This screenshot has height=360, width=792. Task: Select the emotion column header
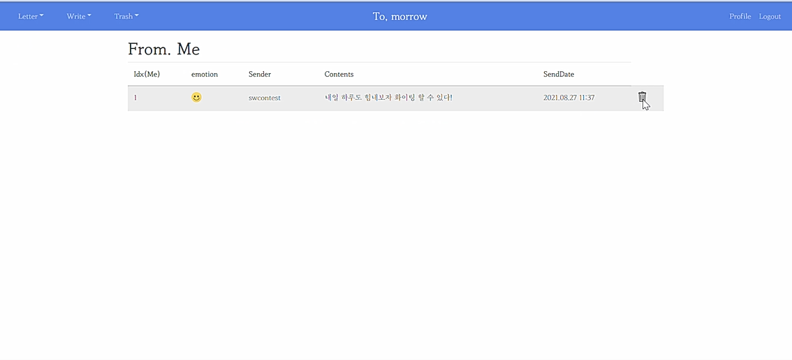point(205,74)
